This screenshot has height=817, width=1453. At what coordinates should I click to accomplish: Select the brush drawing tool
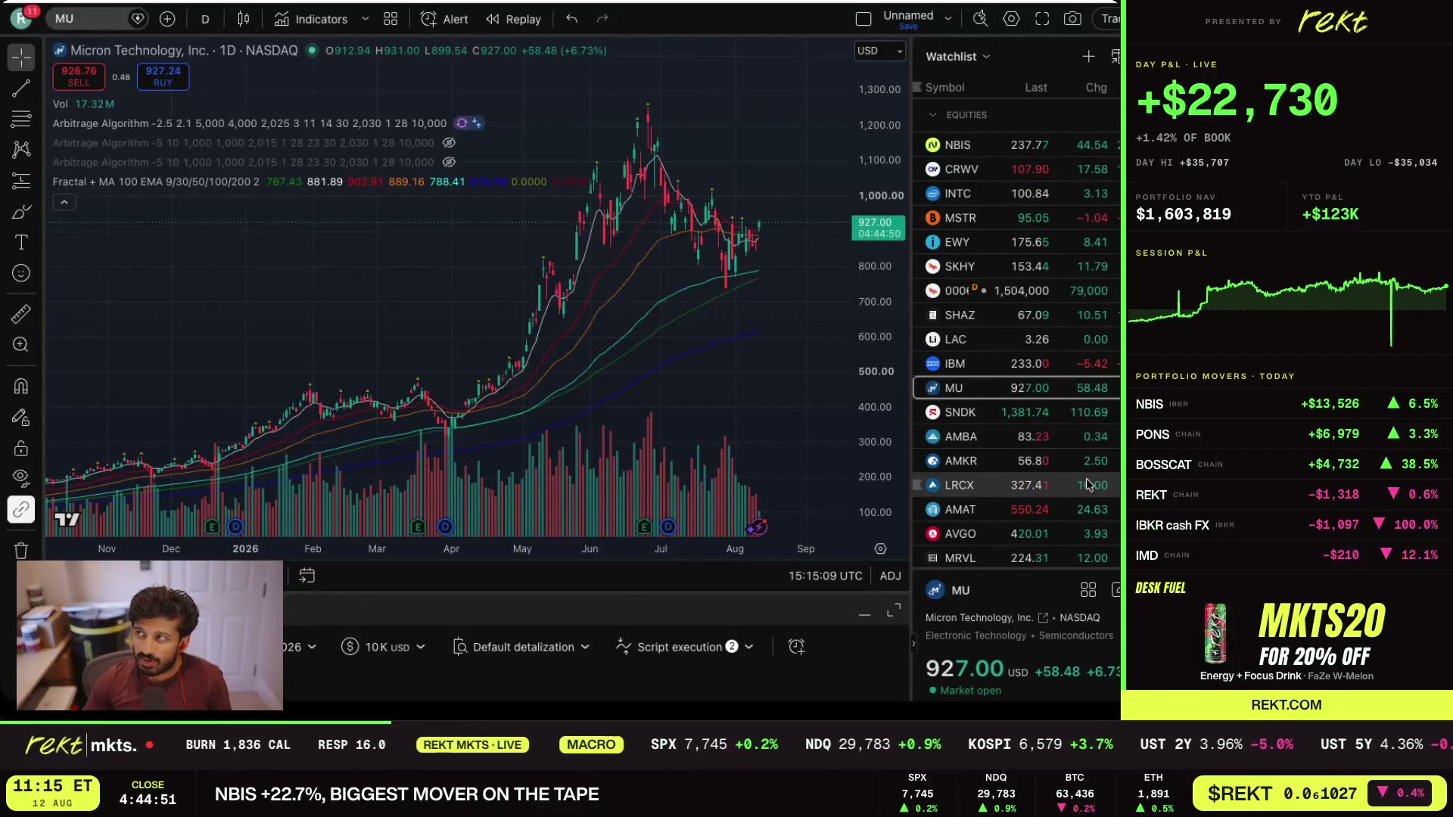21,212
